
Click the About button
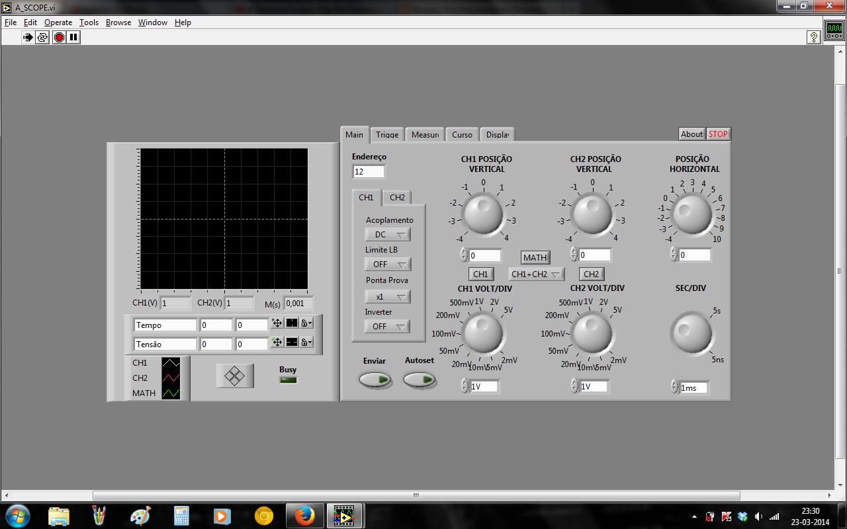(x=692, y=134)
